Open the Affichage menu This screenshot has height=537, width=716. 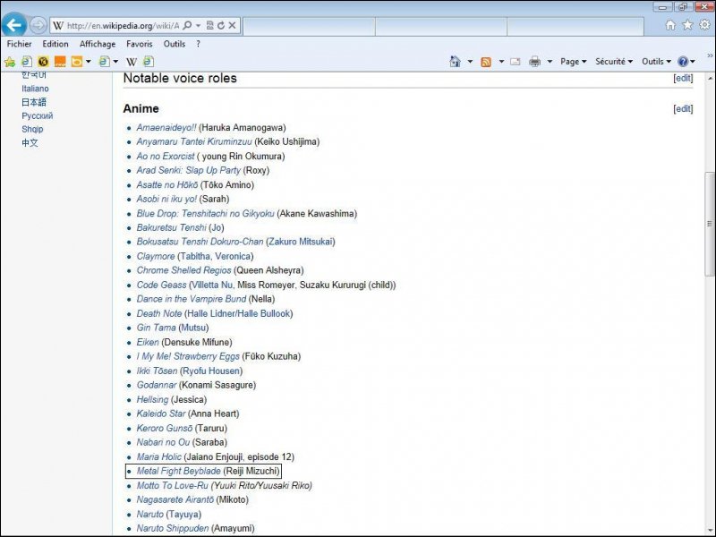pos(98,44)
